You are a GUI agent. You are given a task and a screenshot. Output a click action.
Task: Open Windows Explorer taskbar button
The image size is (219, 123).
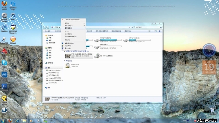[x=24, y=121]
